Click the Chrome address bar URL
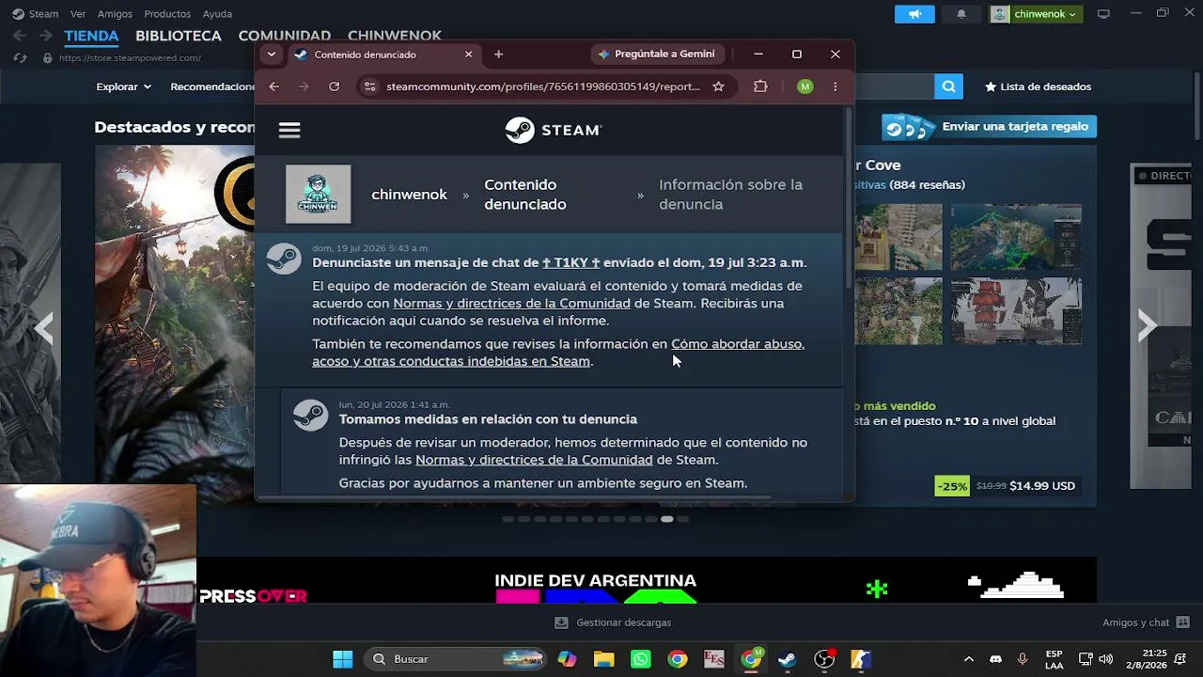Screen dimensions: 1203x677 542,87
